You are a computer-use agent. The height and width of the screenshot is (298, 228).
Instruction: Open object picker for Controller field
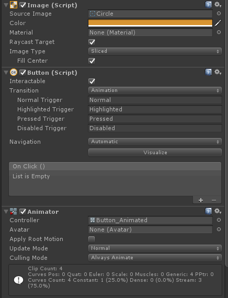pos(219,220)
